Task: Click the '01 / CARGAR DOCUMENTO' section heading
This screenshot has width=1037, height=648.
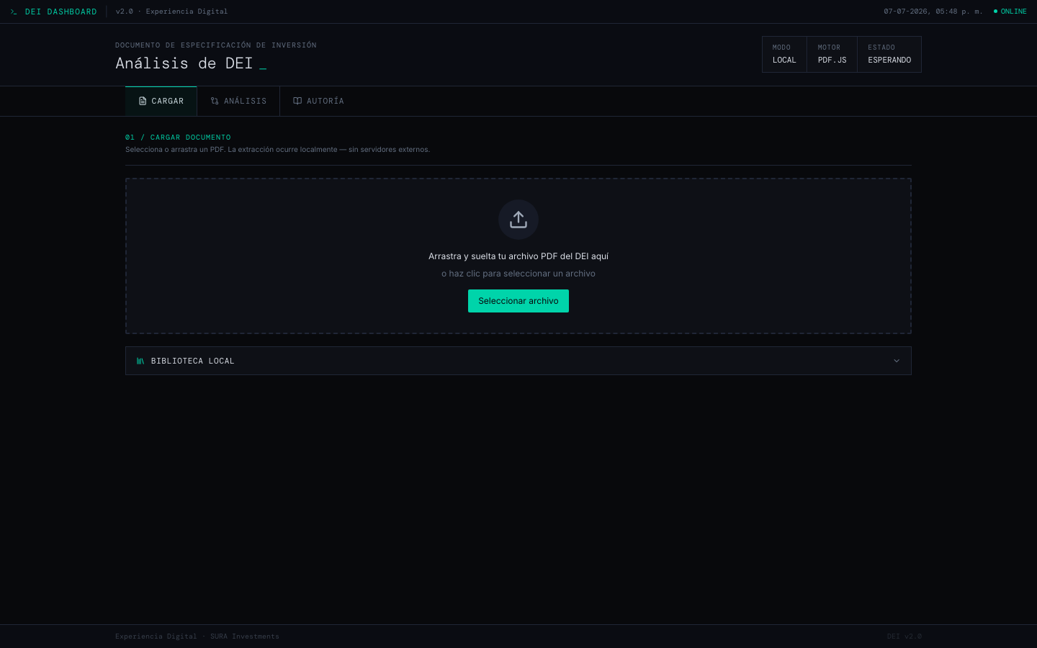Action: tap(178, 138)
